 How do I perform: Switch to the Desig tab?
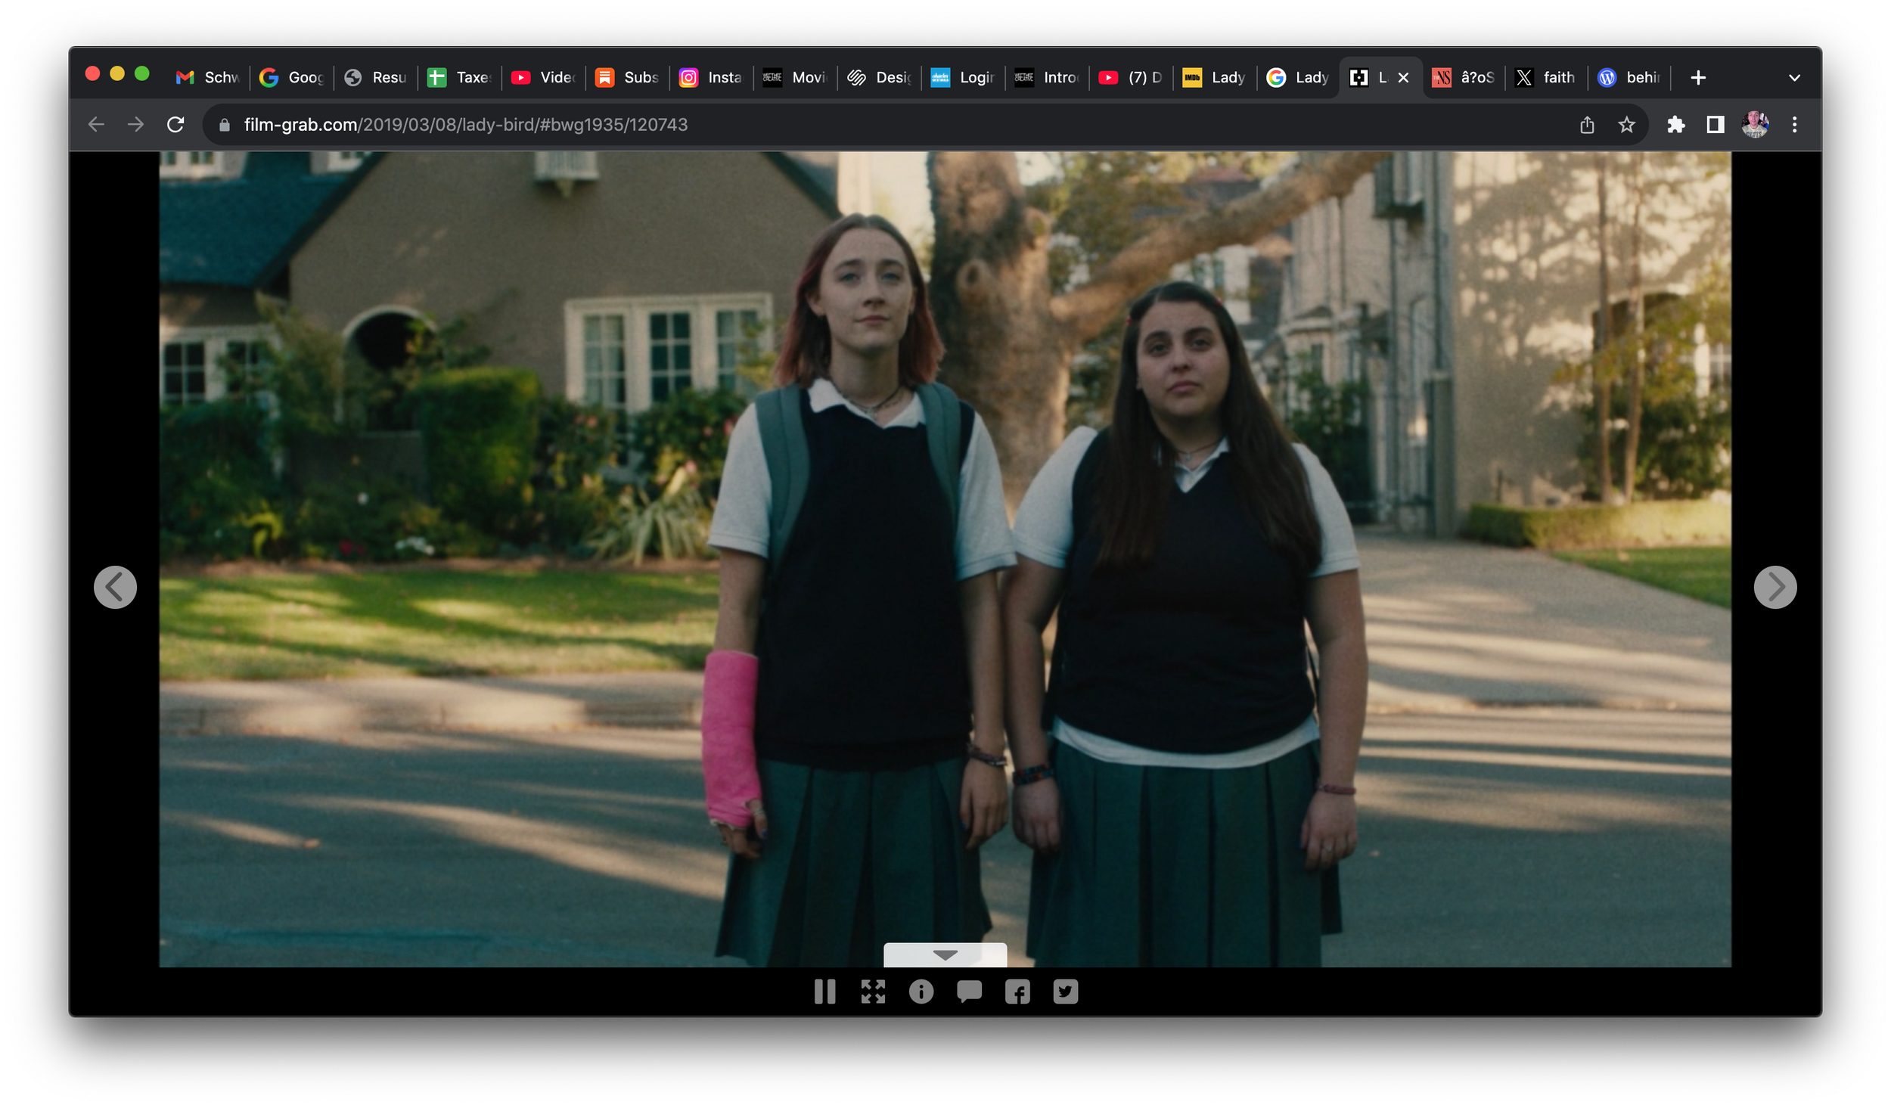879,77
